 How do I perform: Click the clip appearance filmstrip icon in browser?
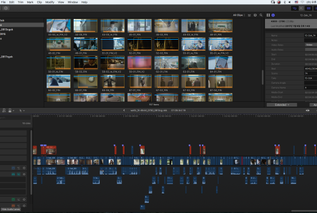point(255,15)
